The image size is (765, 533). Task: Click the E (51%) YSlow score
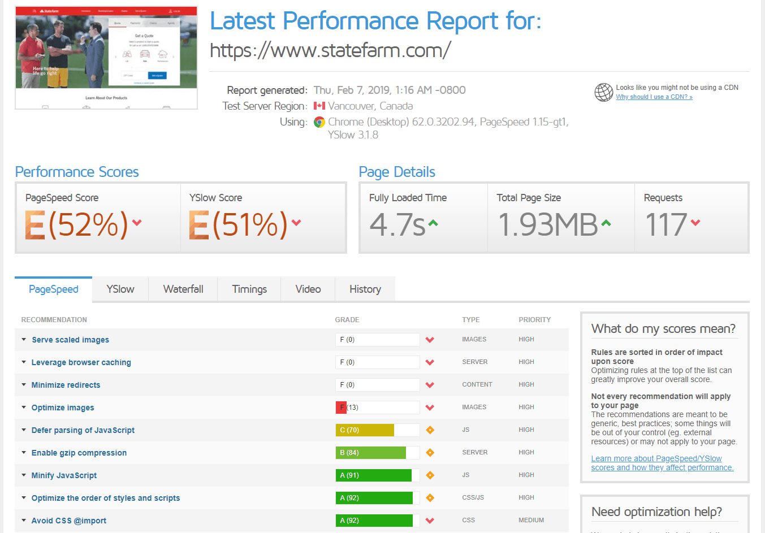coord(239,225)
